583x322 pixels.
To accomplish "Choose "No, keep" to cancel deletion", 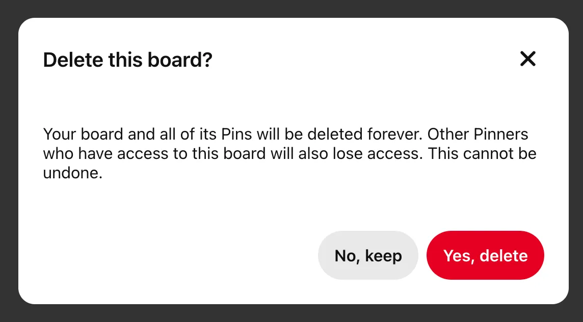I will click(x=368, y=255).
